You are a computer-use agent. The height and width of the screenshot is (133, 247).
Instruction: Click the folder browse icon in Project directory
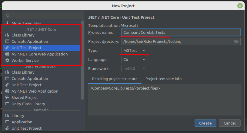236,41
